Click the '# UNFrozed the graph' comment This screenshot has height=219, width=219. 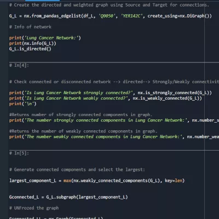pos(34,208)
